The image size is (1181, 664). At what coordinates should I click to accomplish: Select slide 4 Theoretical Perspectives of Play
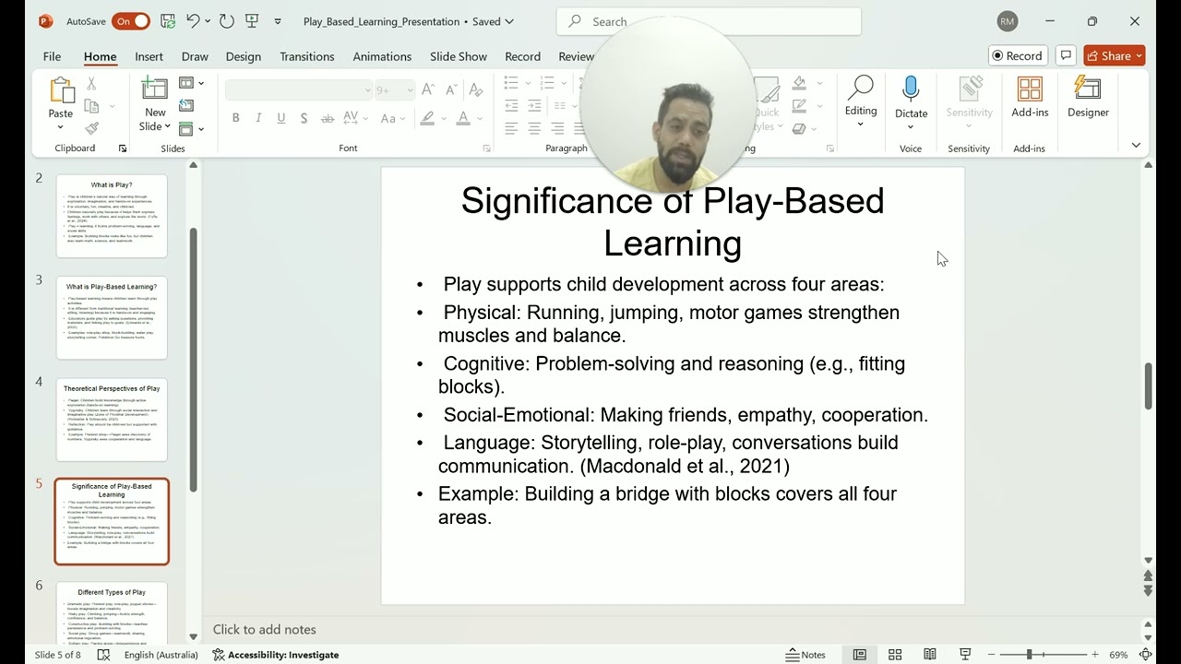coord(112,420)
